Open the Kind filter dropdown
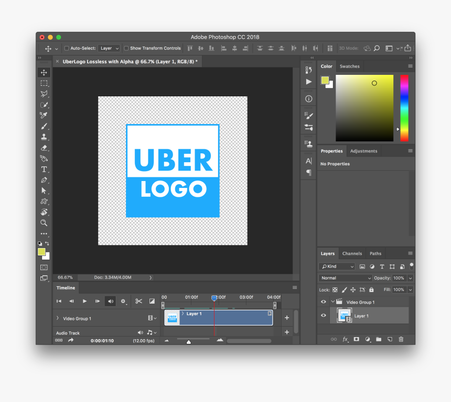This screenshot has height=402, width=451. coord(337,266)
